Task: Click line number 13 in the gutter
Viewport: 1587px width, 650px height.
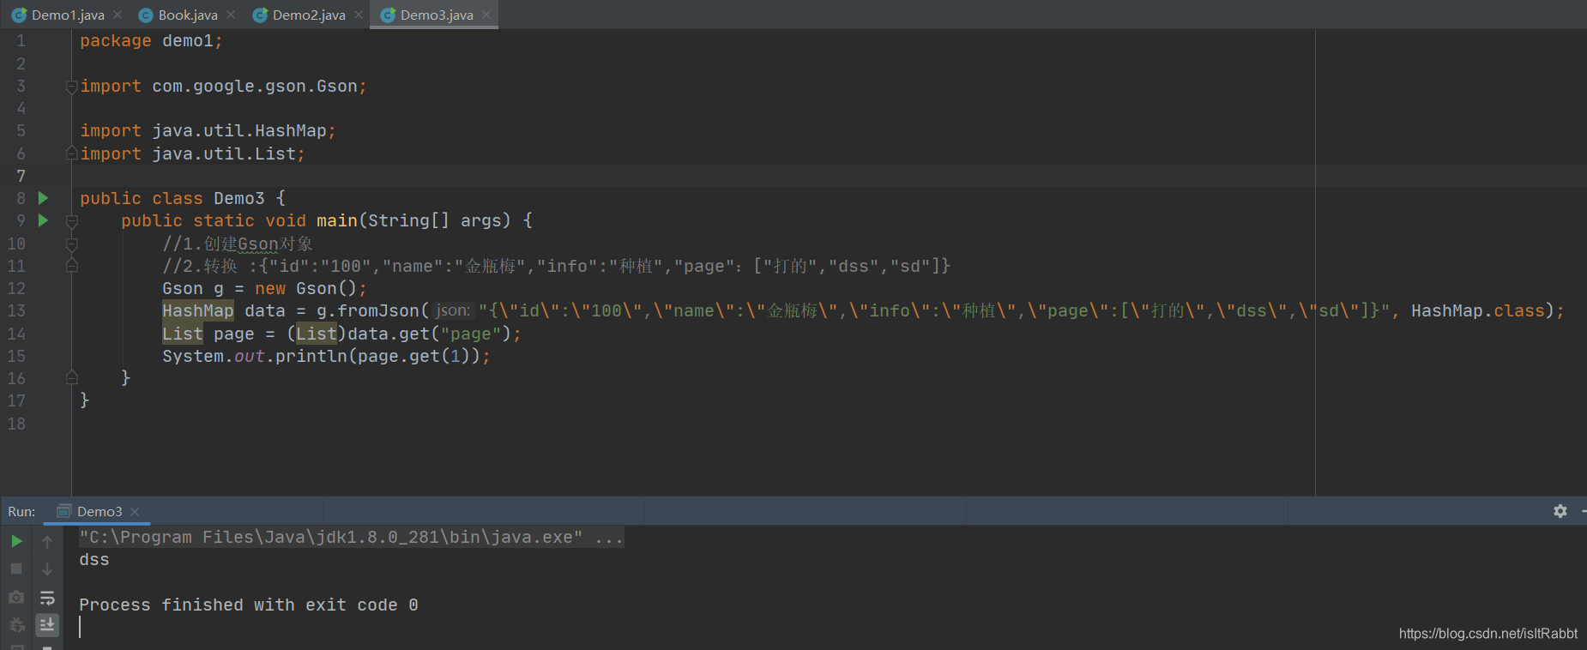Action: tap(16, 311)
